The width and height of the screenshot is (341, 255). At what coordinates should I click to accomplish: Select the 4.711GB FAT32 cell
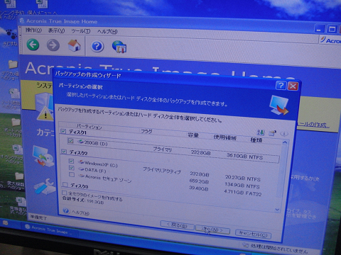(243, 193)
